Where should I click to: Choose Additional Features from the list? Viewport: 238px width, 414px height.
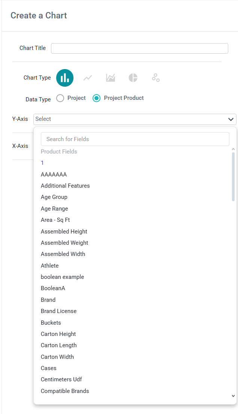(65, 186)
